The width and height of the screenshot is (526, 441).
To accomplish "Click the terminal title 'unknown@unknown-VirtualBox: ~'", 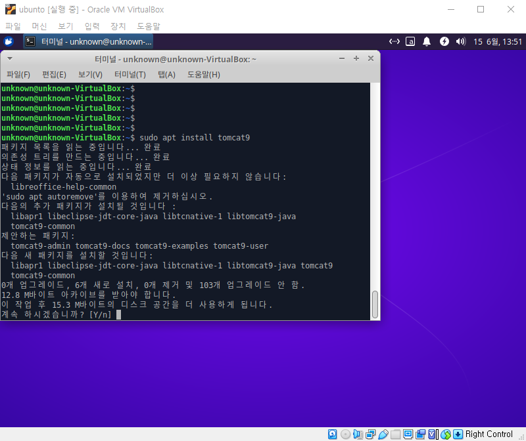I will pos(189,59).
